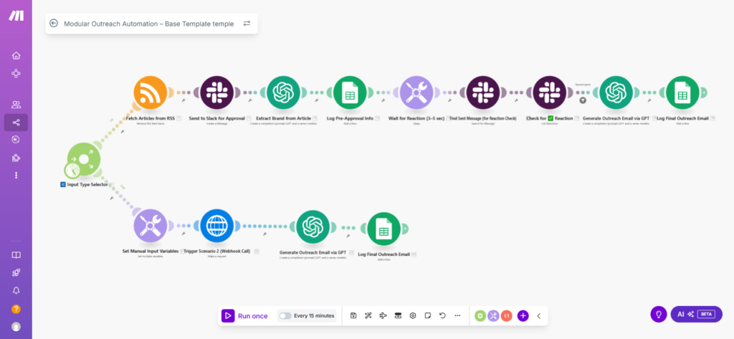Open AI Beta assistant button
734x339 pixels.
click(x=697, y=314)
